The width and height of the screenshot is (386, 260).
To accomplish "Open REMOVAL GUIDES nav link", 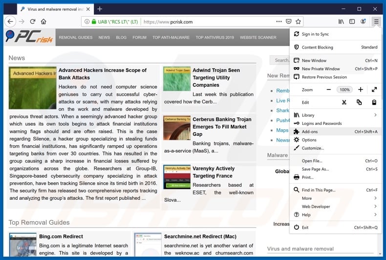I will click(x=76, y=38).
